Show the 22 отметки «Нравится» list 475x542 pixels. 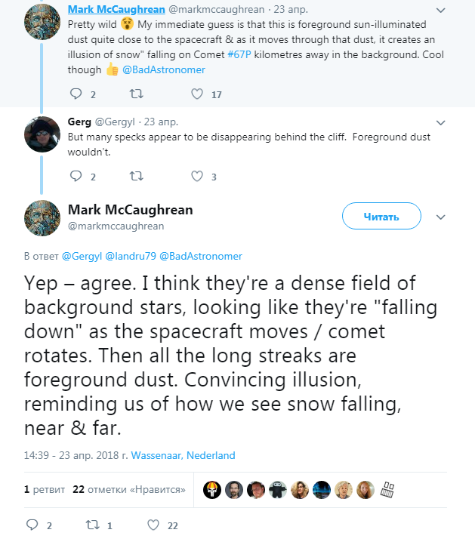coord(129,489)
